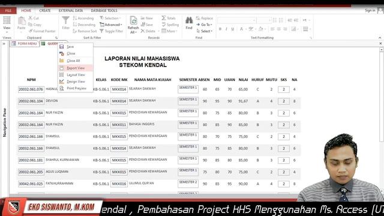Center align text in Text Formatting

(278, 29)
